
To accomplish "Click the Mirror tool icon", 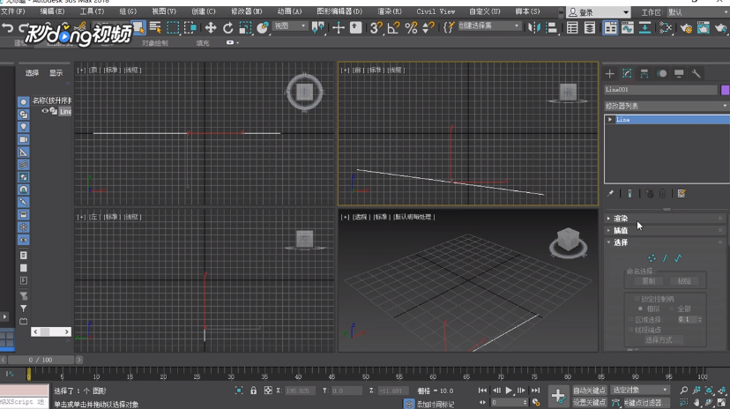I will pos(534,28).
